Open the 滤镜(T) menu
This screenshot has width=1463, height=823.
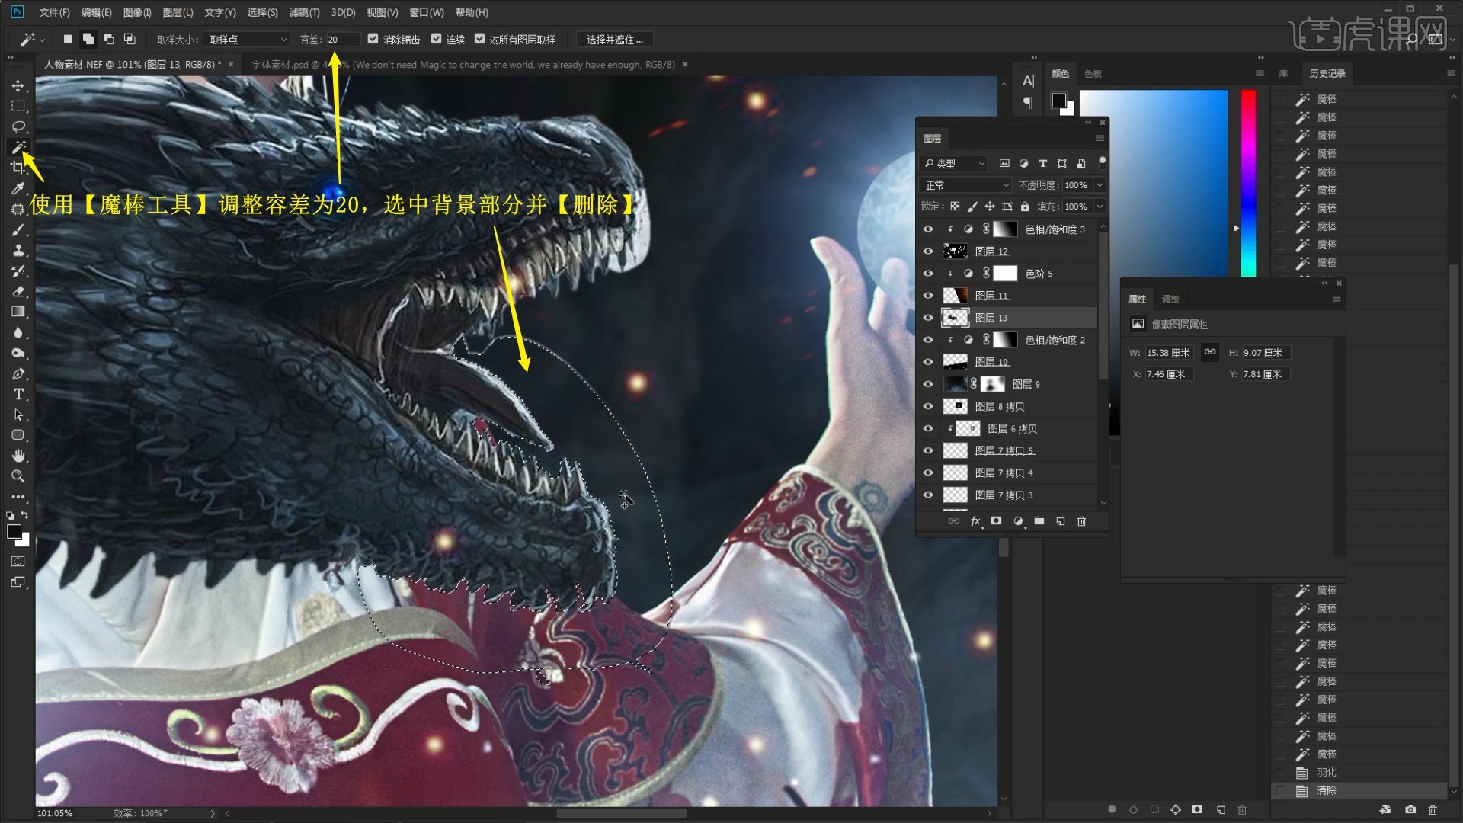(304, 12)
